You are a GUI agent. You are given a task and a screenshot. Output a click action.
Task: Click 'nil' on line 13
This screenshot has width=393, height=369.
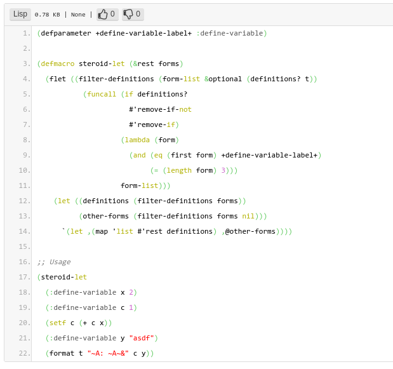[x=248, y=216]
